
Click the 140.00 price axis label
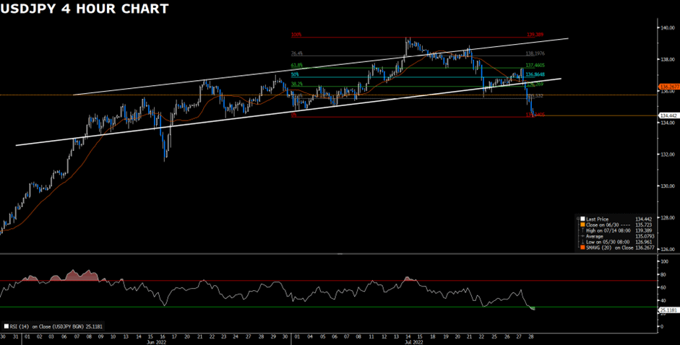point(667,27)
